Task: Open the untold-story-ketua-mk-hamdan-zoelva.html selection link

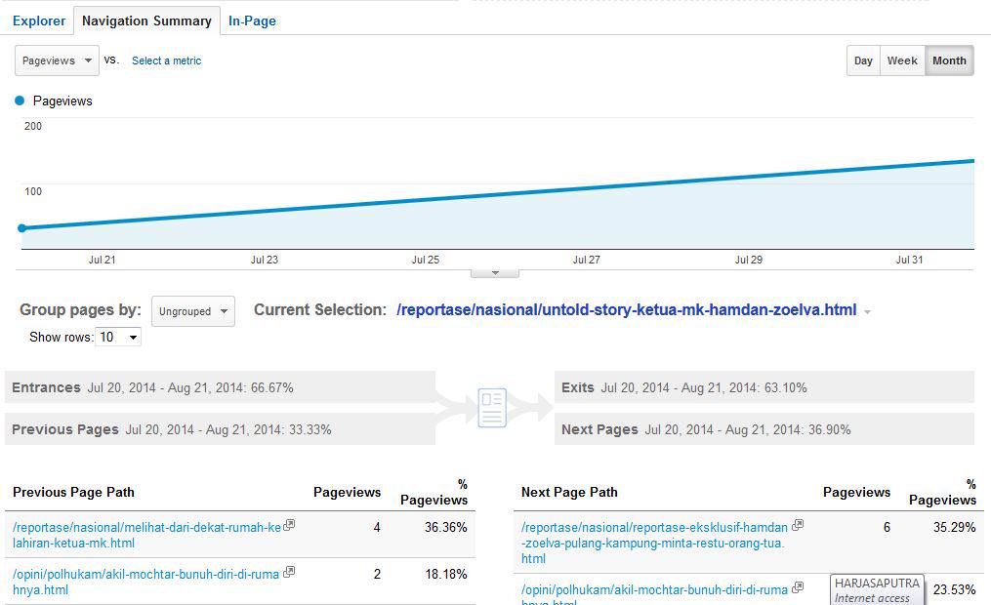Action: coord(626,310)
